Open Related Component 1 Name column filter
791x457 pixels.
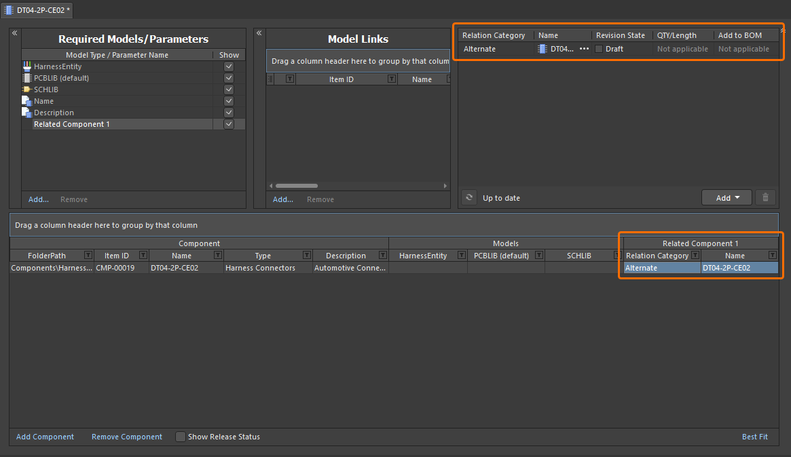click(773, 256)
